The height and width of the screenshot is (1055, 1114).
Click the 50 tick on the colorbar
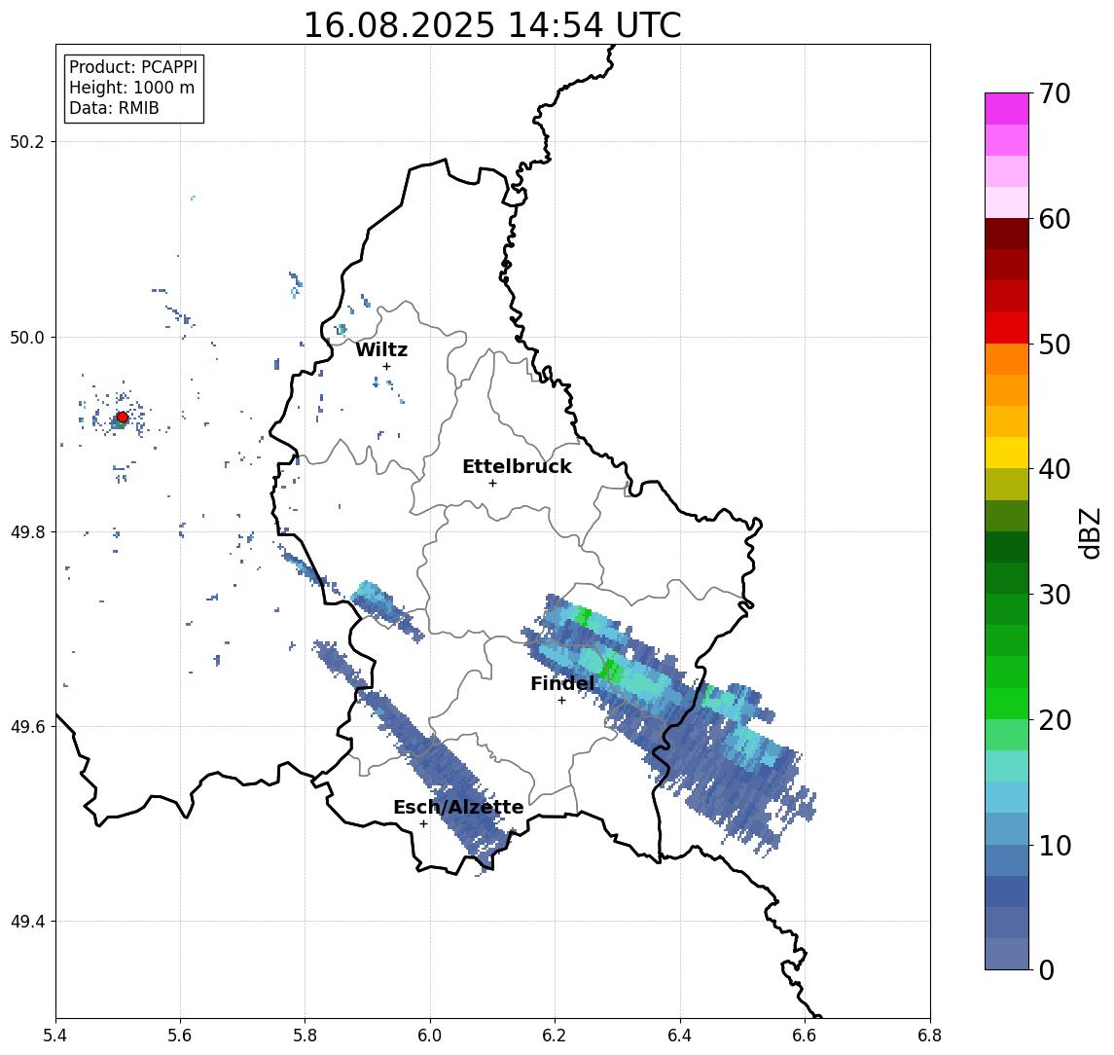pyautogui.click(x=1055, y=345)
